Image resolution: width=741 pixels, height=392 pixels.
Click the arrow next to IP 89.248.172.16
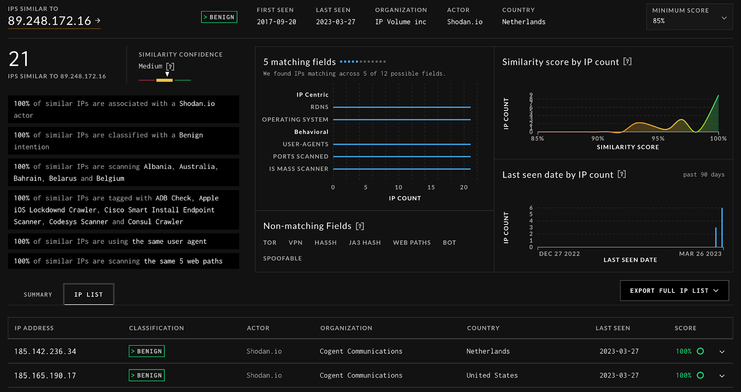point(98,20)
